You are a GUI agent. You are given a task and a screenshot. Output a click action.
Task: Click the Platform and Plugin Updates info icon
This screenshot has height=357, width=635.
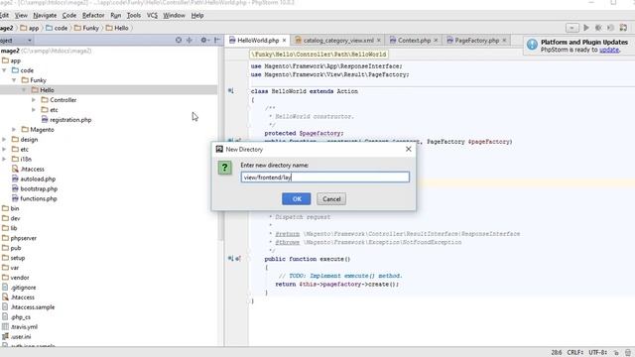[x=532, y=45]
